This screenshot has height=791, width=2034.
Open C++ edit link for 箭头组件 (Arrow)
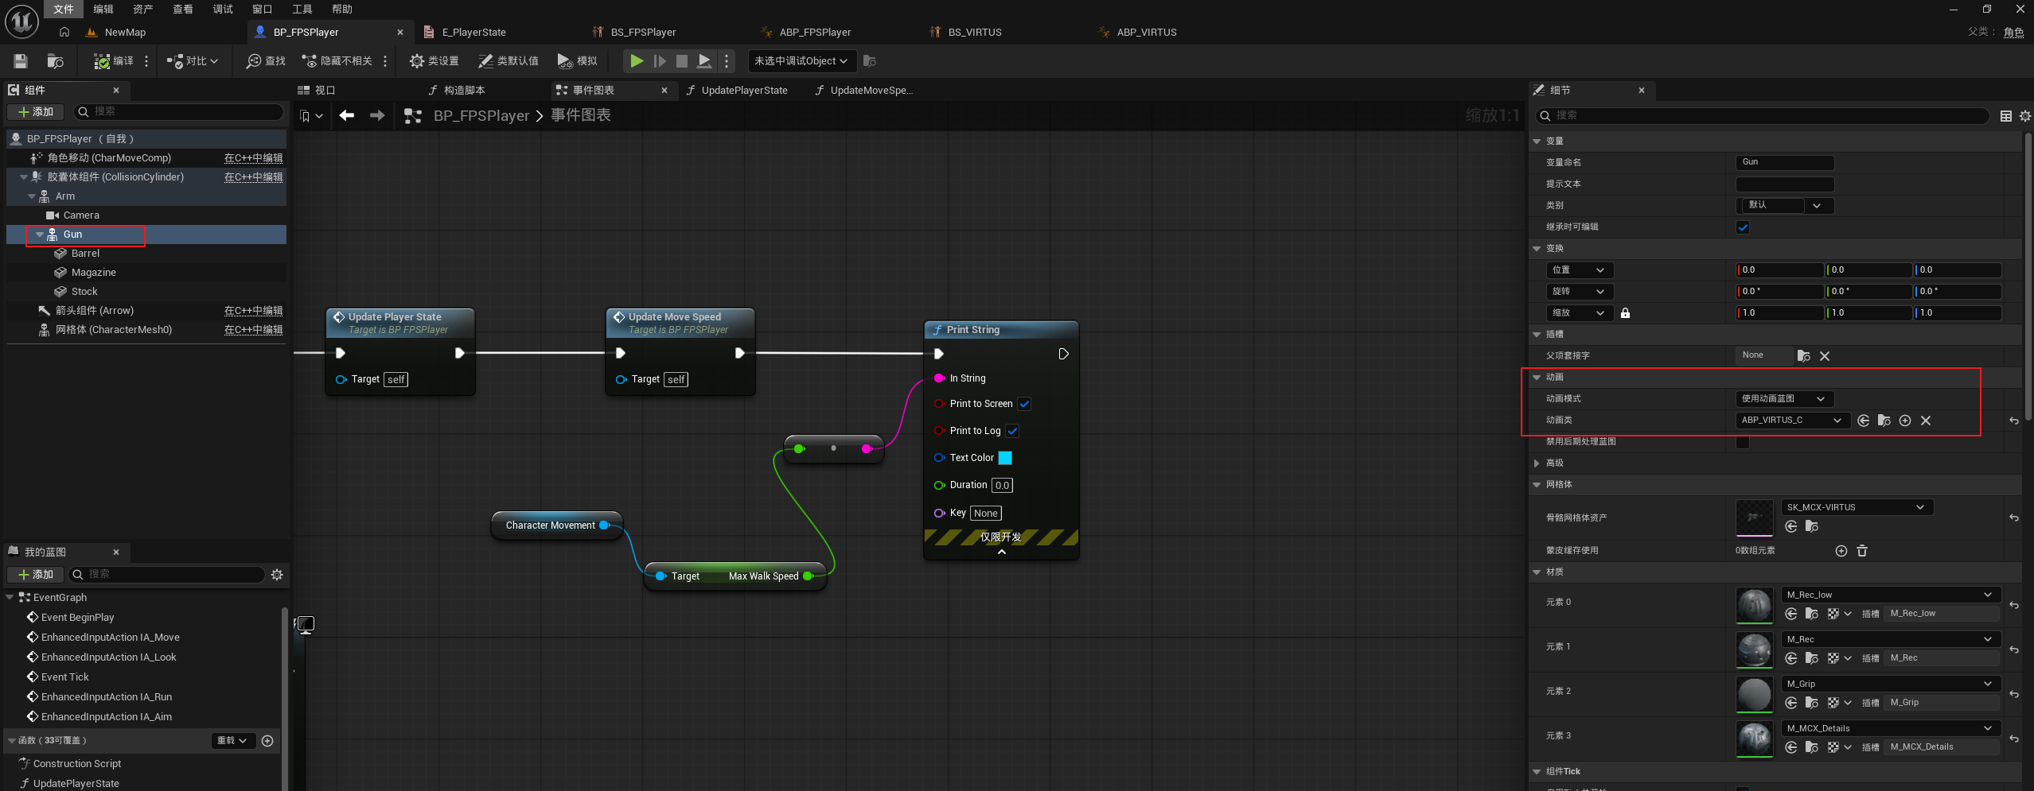tap(253, 311)
